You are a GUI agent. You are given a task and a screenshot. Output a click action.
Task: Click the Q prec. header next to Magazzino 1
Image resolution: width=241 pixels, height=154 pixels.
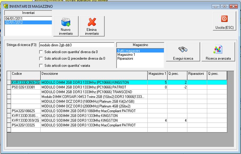click(177, 75)
